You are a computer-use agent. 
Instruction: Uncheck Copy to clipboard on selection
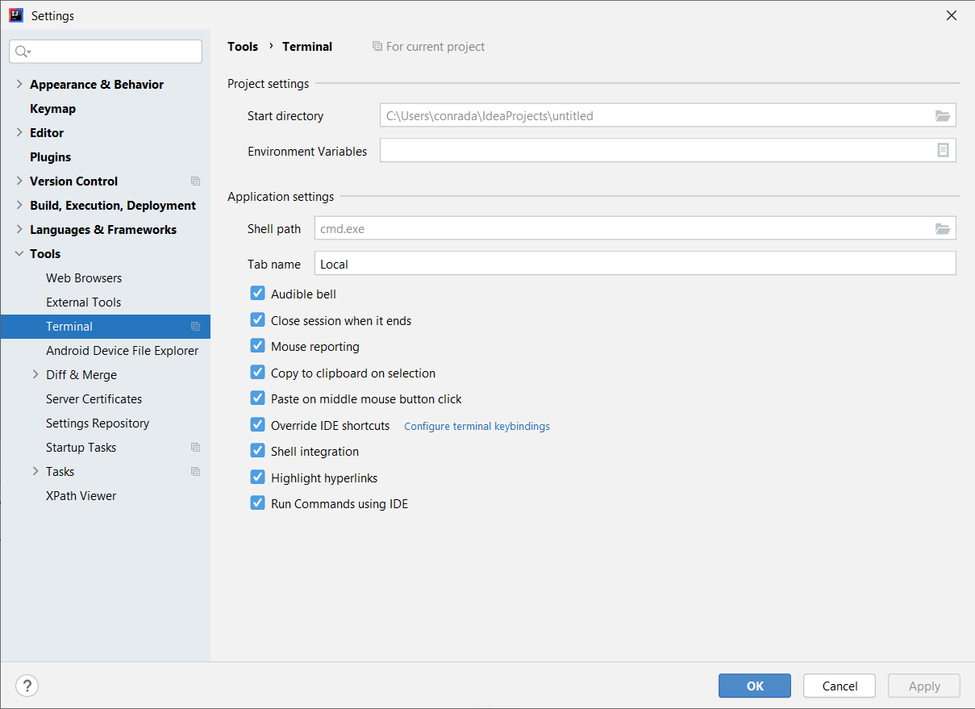pyautogui.click(x=257, y=373)
